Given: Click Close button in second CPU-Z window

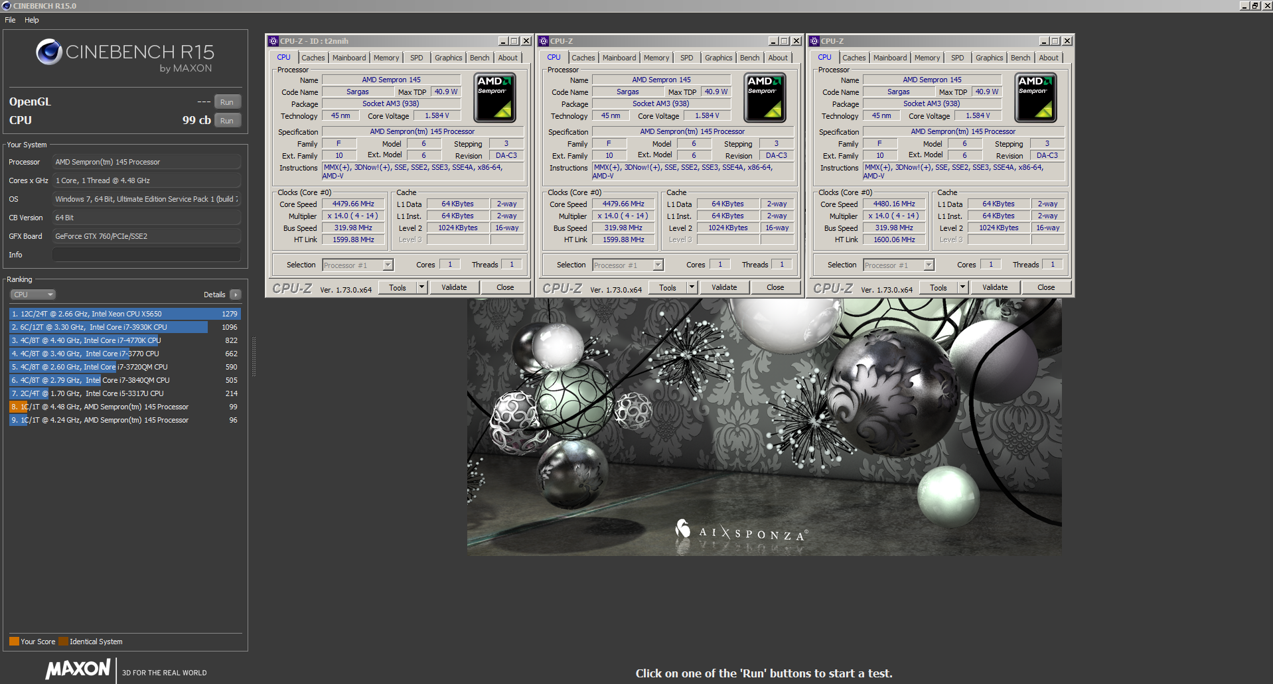Looking at the screenshot, I should (x=775, y=287).
